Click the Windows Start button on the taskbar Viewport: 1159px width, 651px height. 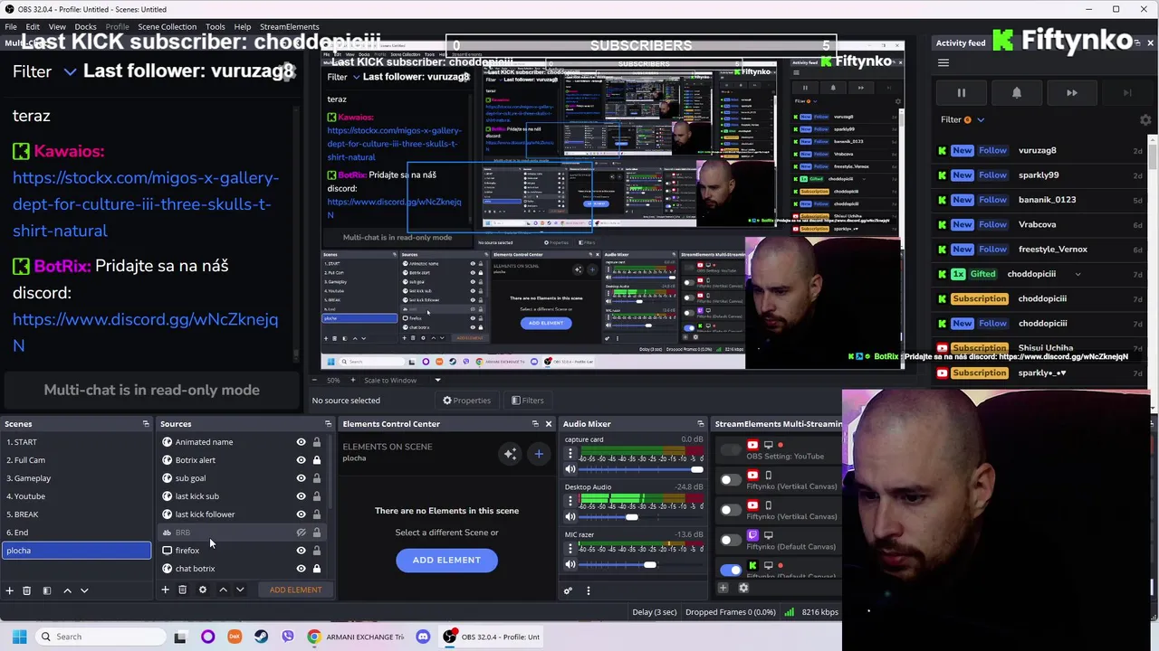(x=19, y=637)
